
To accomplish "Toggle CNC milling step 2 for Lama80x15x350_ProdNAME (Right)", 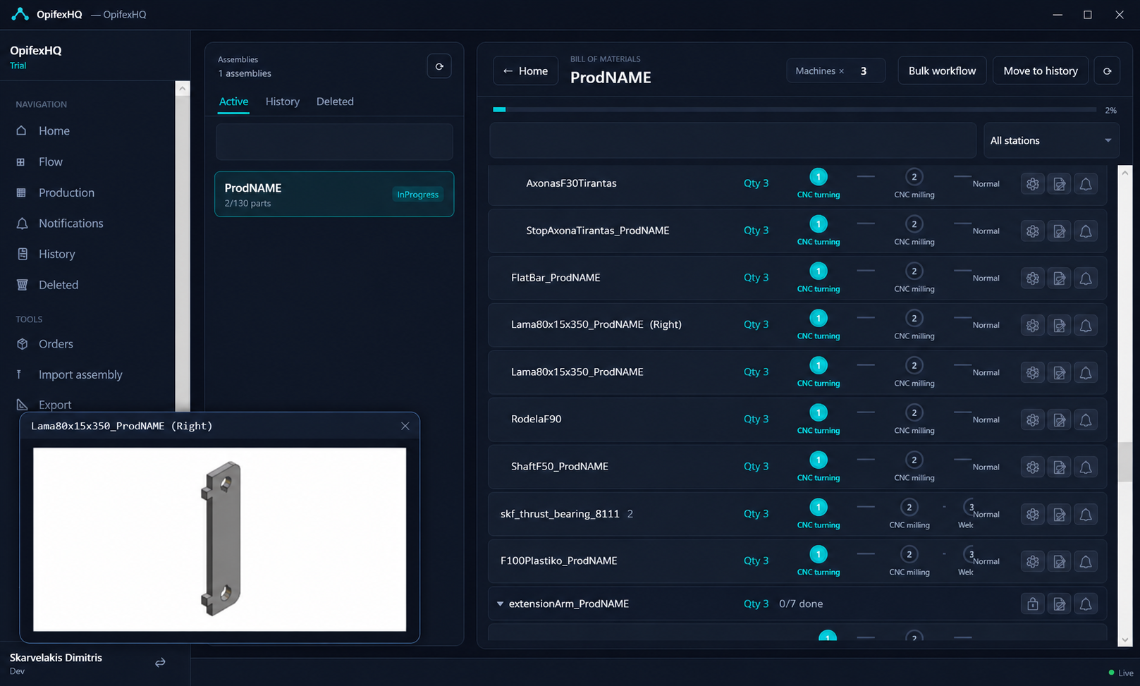I will click(x=914, y=319).
